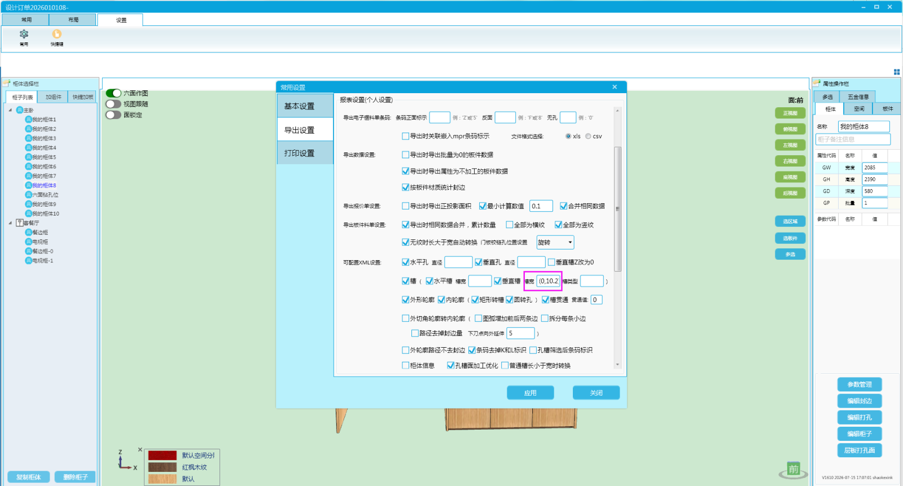Click the 客餐厅 dining room icon
The height and width of the screenshot is (486, 903).
[x=20, y=223]
